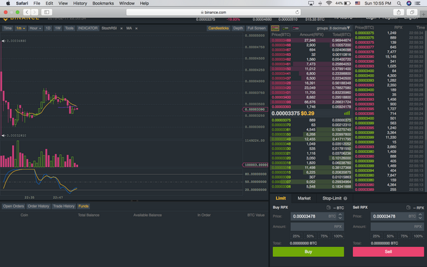427x267 pixels.
Task: Click the Wi-Fi status icon
Action: (329, 3)
